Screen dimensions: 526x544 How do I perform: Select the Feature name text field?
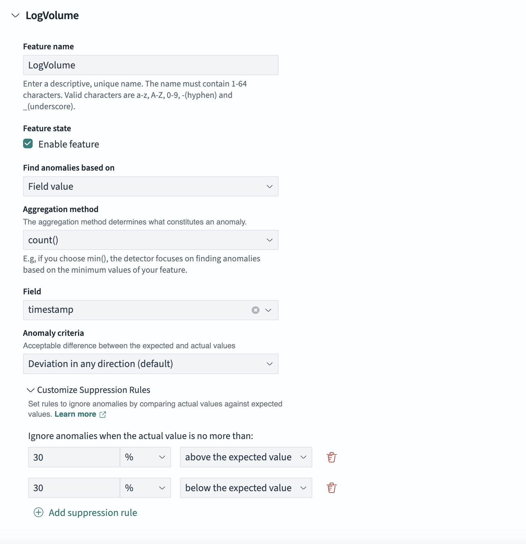pyautogui.click(x=150, y=65)
